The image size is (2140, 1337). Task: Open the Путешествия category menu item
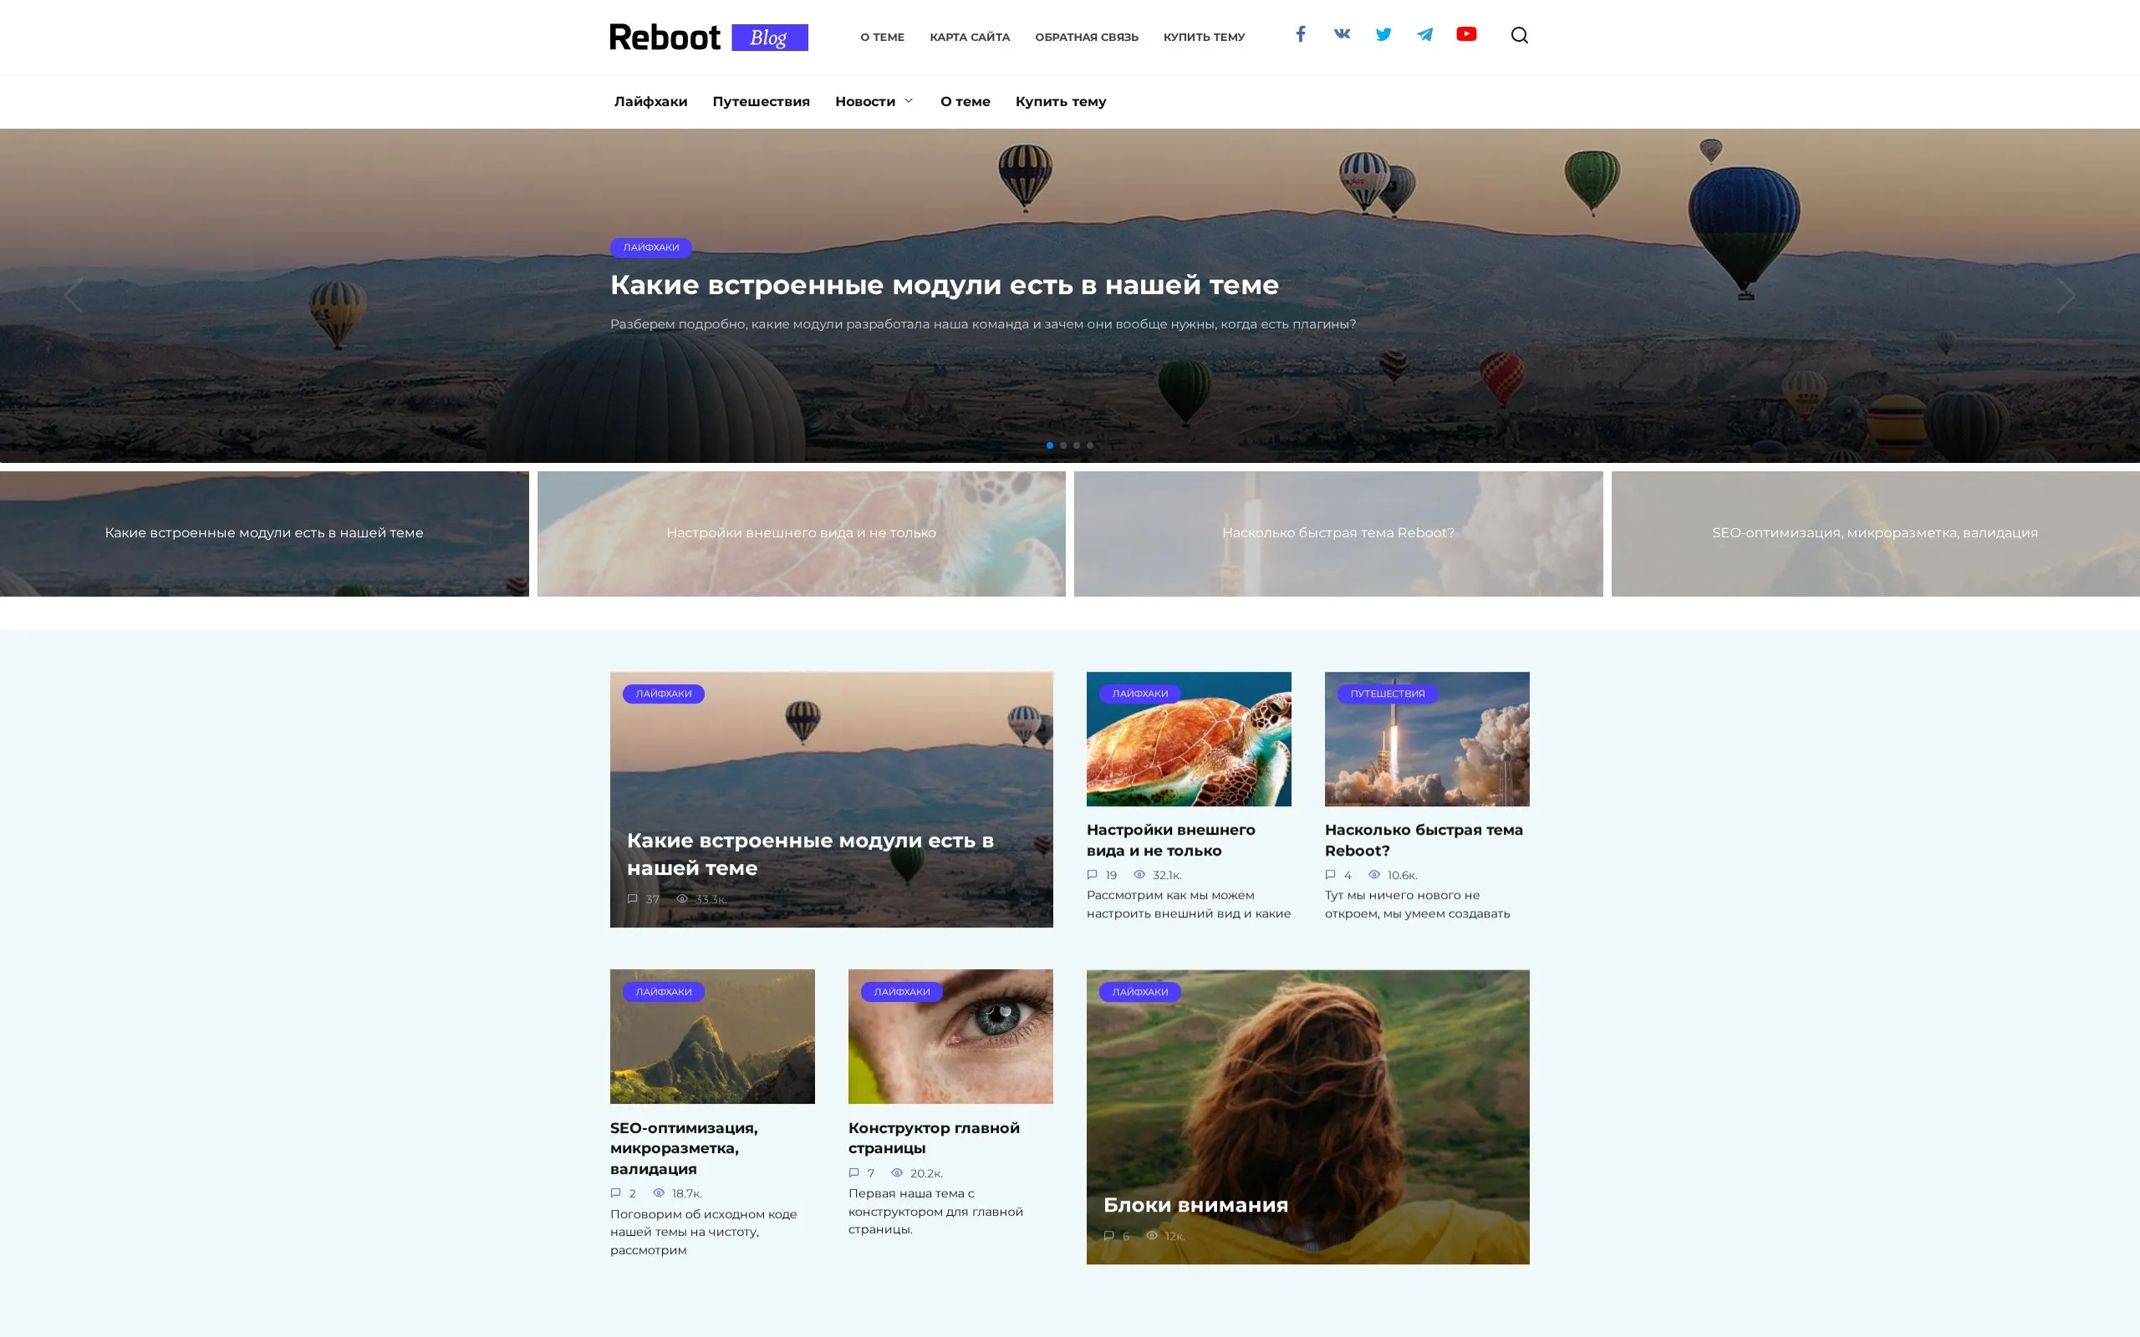[761, 102]
